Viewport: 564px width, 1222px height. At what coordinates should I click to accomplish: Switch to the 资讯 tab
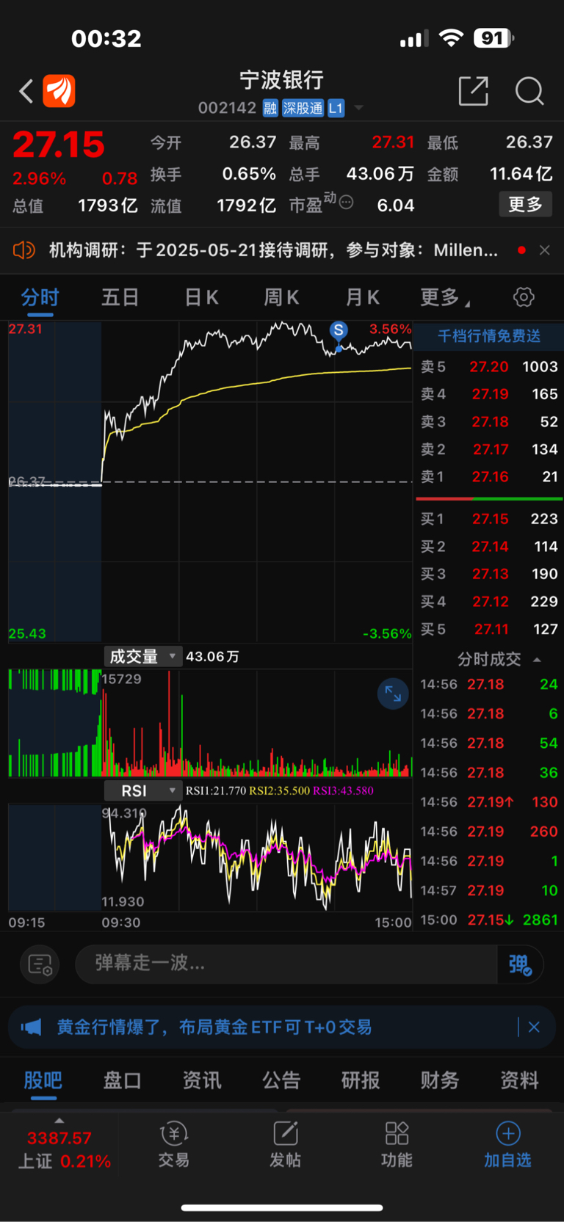tap(202, 1080)
